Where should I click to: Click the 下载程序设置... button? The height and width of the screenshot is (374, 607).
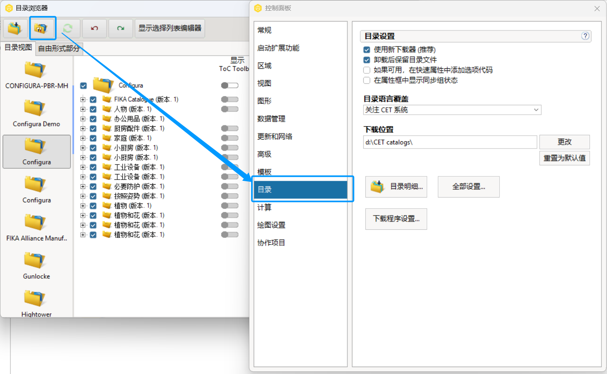click(396, 219)
